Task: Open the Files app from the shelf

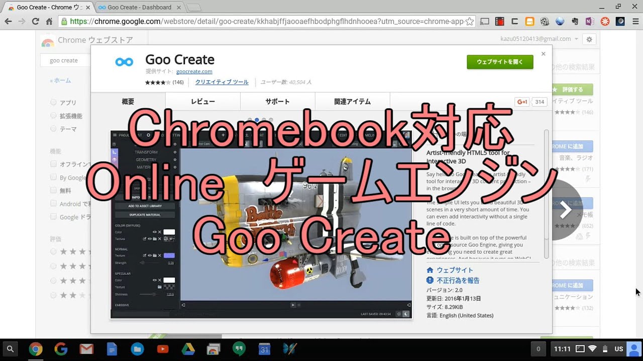Action: [x=137, y=349]
